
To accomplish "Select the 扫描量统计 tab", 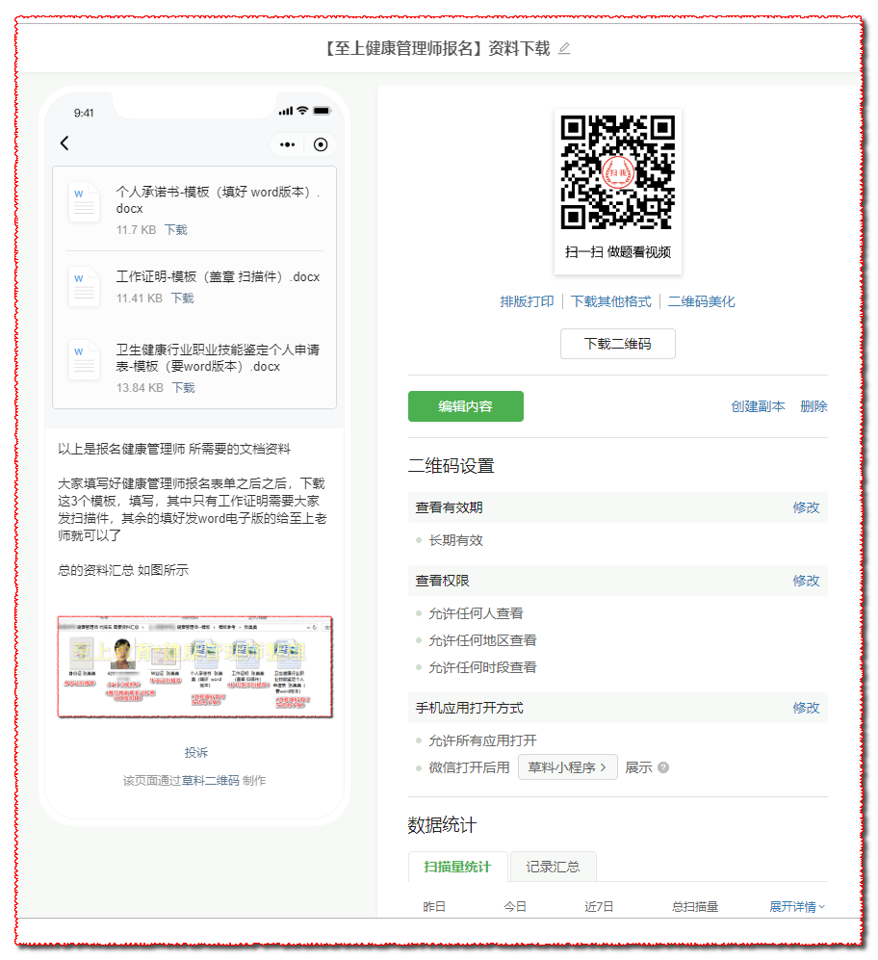I will [457, 867].
